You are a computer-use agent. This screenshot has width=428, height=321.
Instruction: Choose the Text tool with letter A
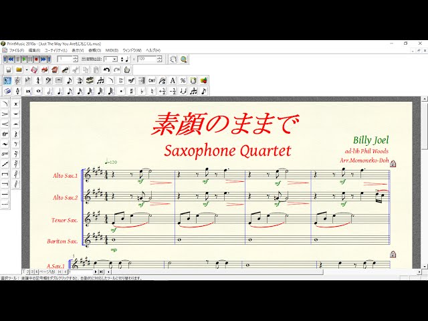tap(172, 80)
